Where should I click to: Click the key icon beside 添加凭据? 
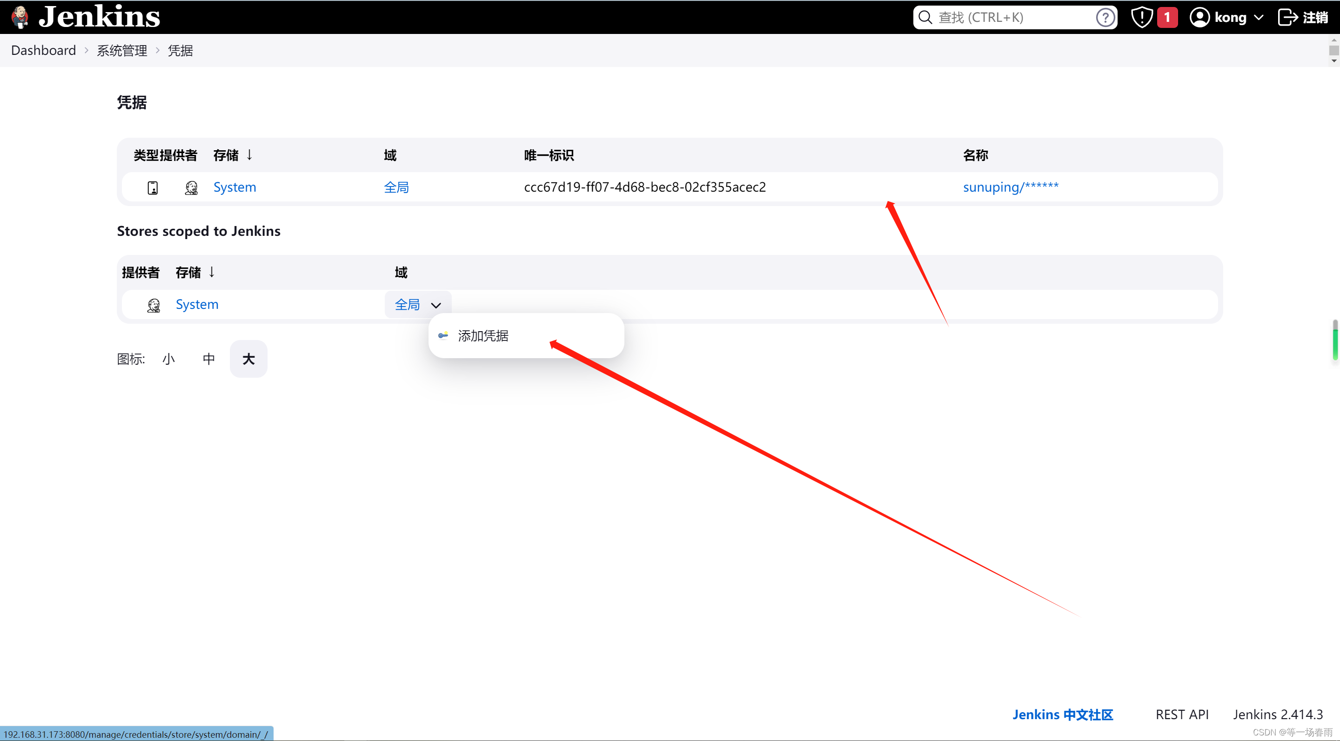click(443, 335)
